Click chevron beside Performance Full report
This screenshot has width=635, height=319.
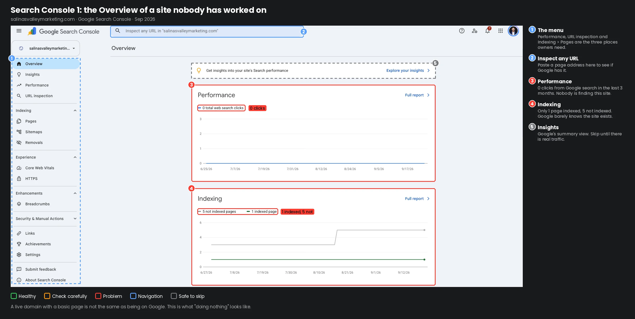pyautogui.click(x=428, y=95)
